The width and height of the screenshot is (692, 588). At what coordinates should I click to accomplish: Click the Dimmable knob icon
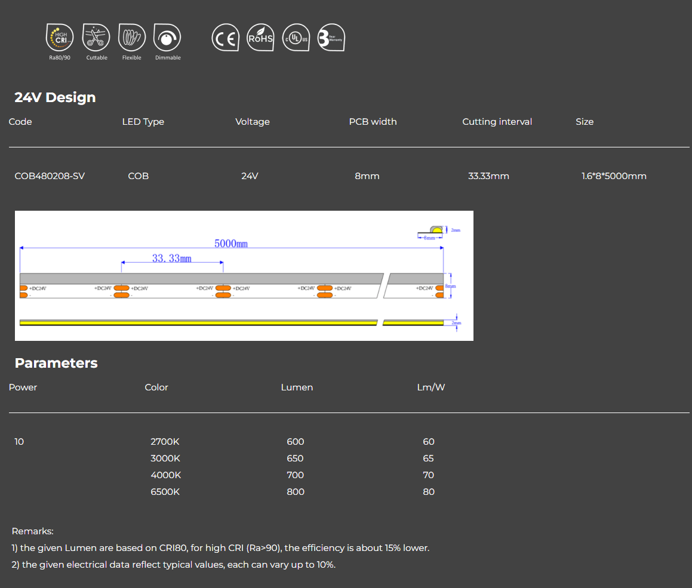point(167,38)
